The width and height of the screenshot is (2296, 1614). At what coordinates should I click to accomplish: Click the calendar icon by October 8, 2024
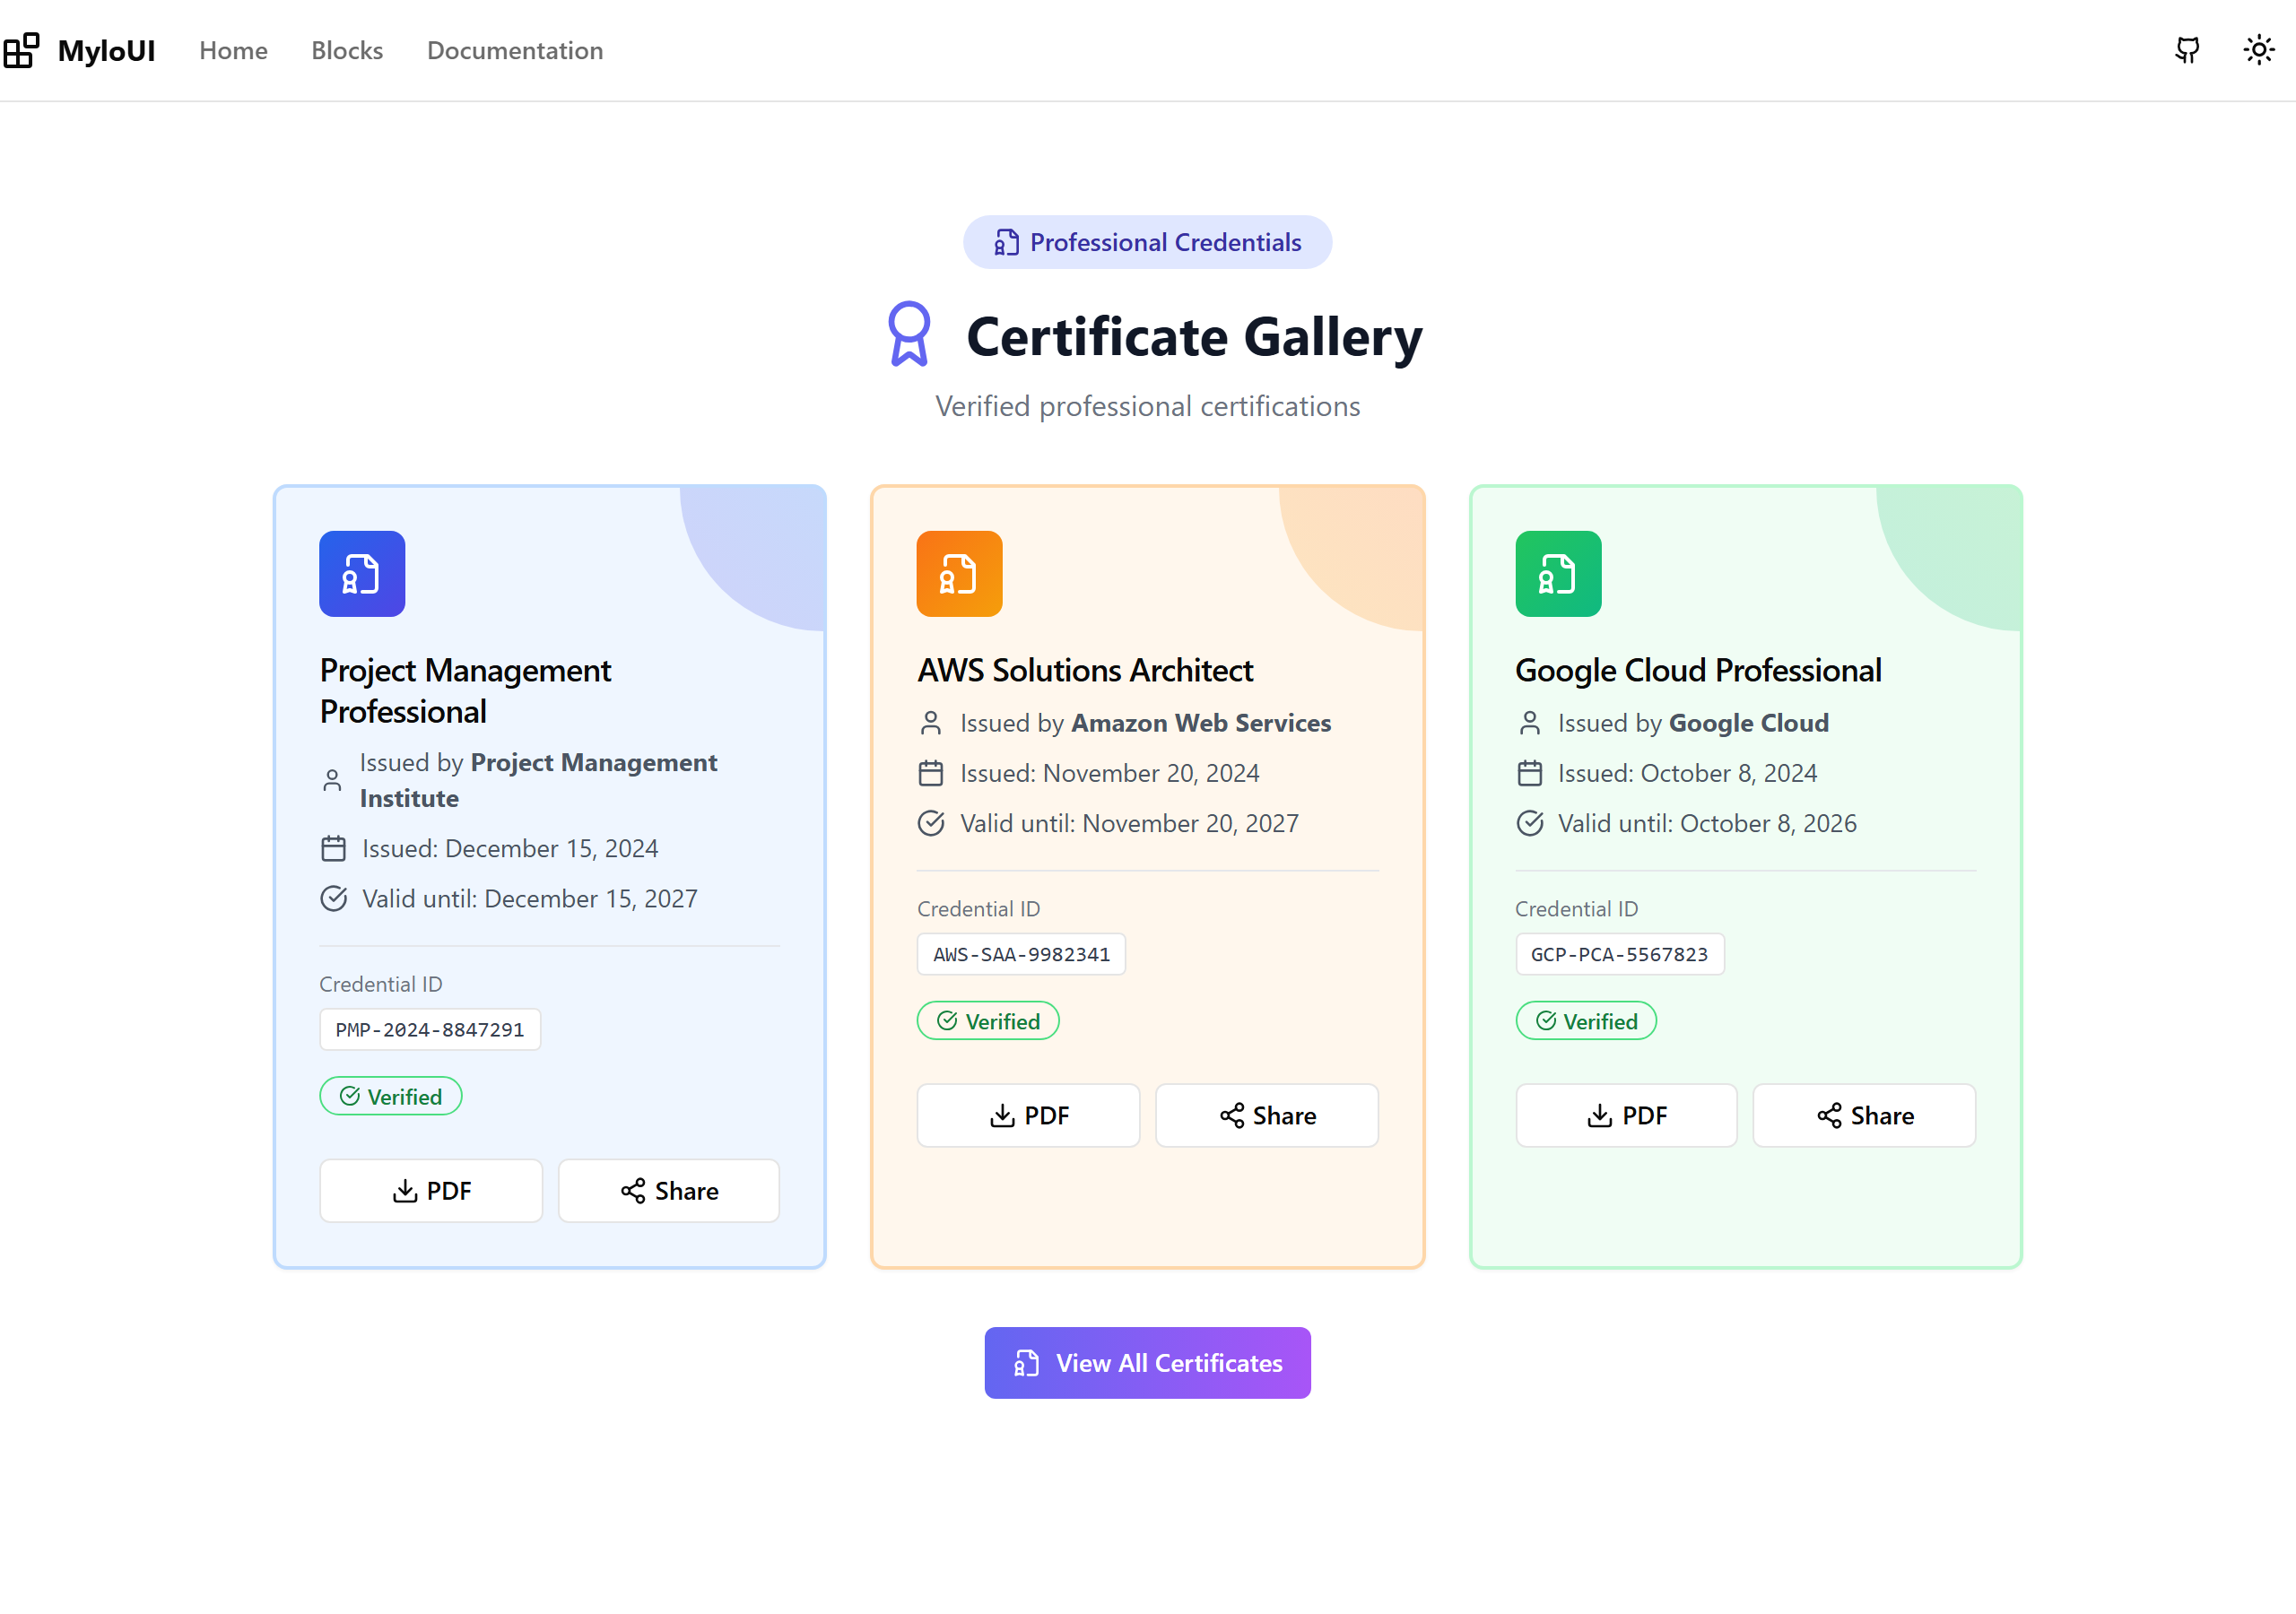coord(1529,773)
